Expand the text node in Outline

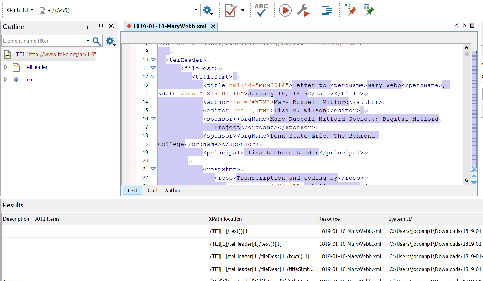click(5, 80)
